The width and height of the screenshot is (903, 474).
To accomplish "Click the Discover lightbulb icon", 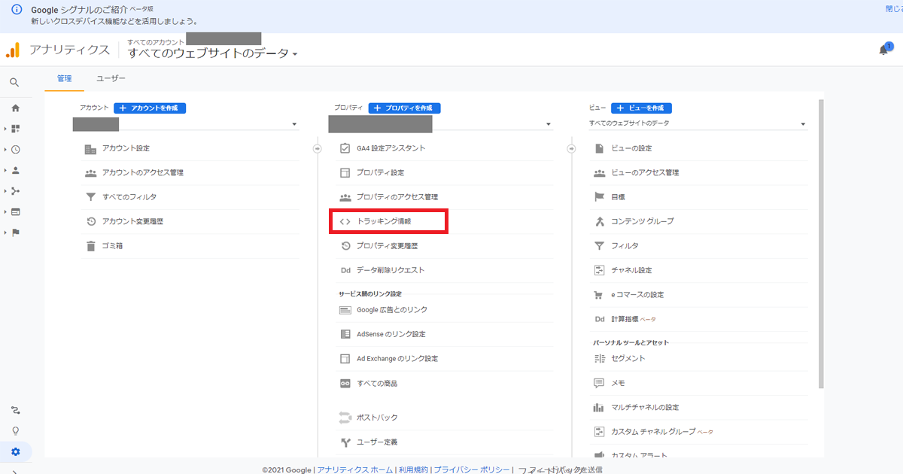I will 15,431.
